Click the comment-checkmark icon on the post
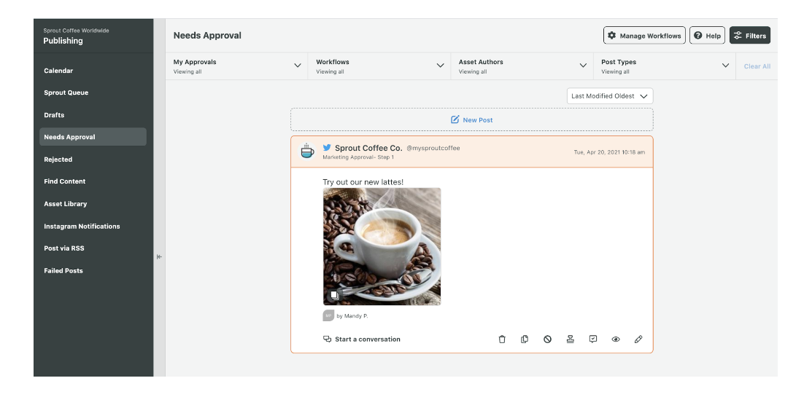This screenshot has height=405, width=804. [x=593, y=339]
